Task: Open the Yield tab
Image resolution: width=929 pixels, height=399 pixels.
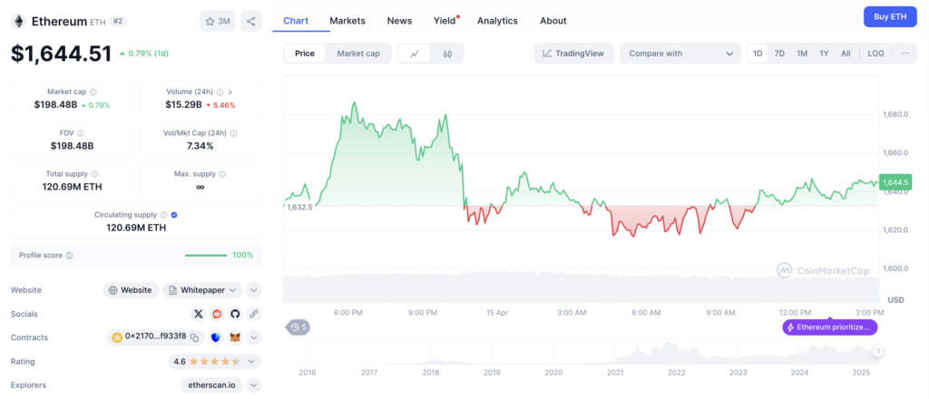Action: tap(445, 21)
